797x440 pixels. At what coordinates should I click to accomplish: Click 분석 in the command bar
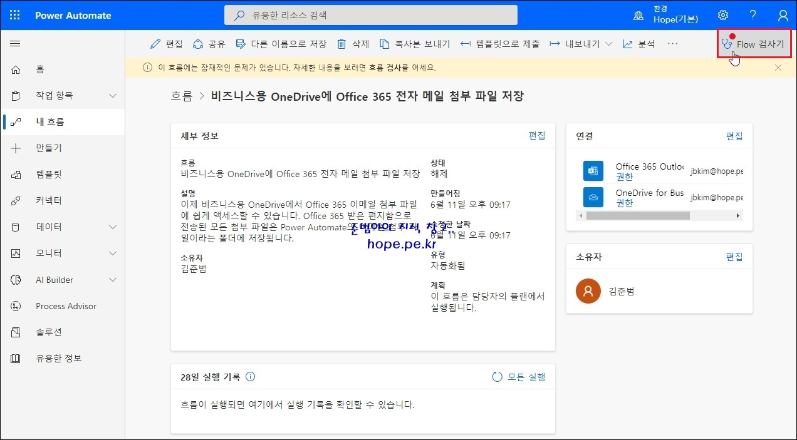point(638,44)
